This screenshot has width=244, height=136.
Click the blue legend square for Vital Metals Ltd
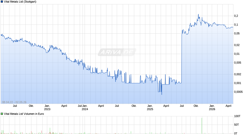2,2
